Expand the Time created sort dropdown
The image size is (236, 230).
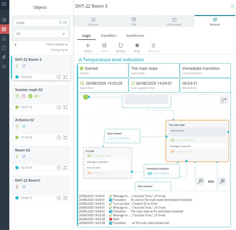coord(57,44)
